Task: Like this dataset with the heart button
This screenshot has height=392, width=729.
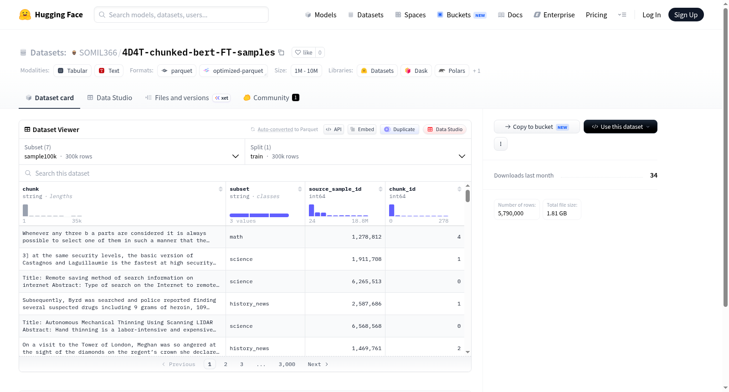Action: click(304, 52)
